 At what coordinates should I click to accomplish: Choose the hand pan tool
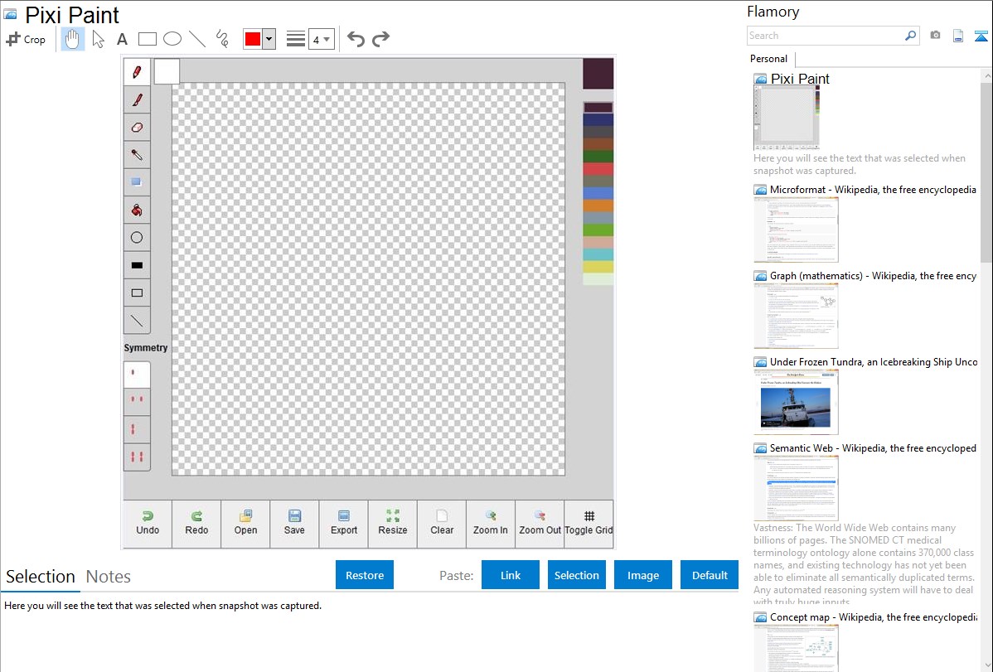pos(73,39)
